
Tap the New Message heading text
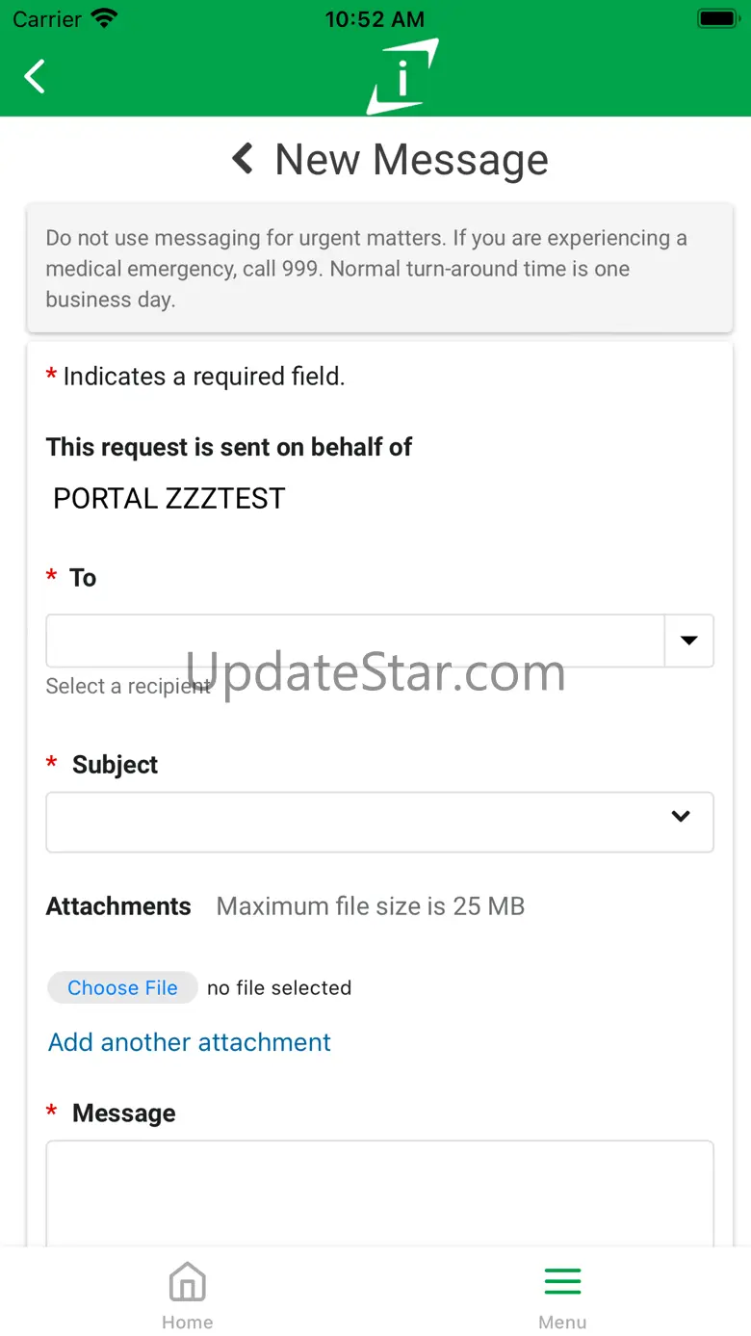(x=411, y=160)
